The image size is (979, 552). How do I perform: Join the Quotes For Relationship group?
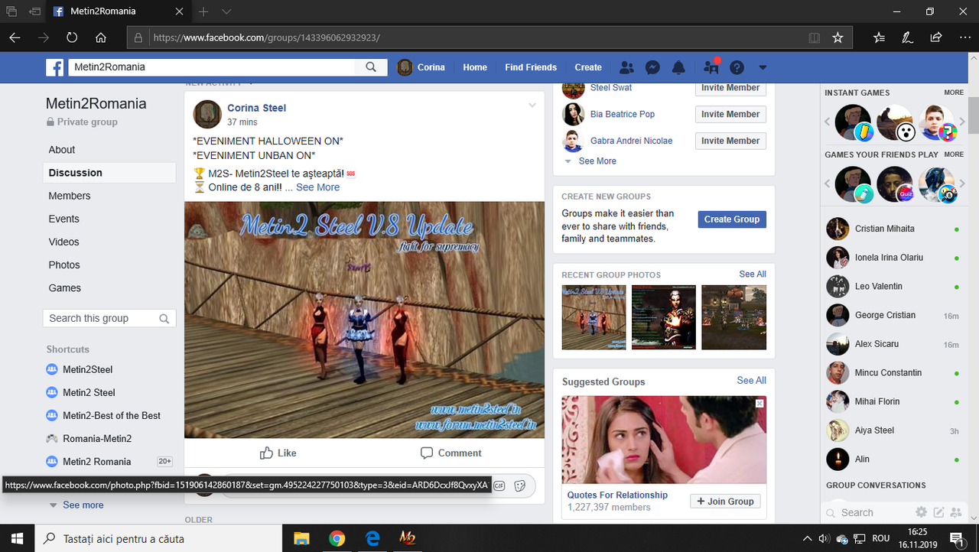725,502
